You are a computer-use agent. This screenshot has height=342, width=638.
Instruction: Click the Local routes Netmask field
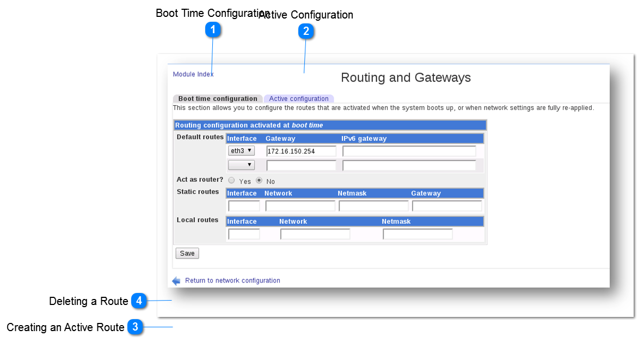pos(418,234)
